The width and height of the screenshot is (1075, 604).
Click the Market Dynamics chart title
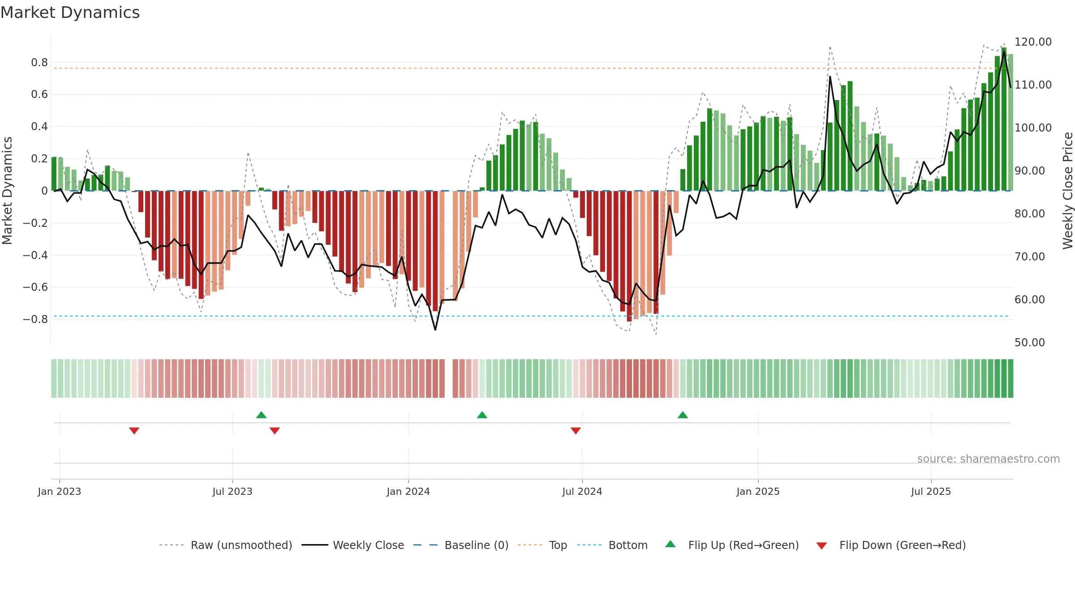coord(70,13)
